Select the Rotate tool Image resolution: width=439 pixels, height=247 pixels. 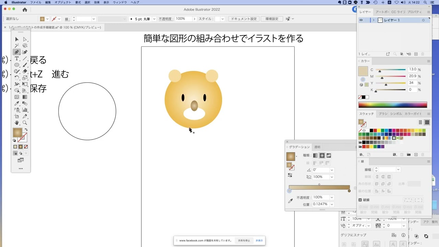16,78
